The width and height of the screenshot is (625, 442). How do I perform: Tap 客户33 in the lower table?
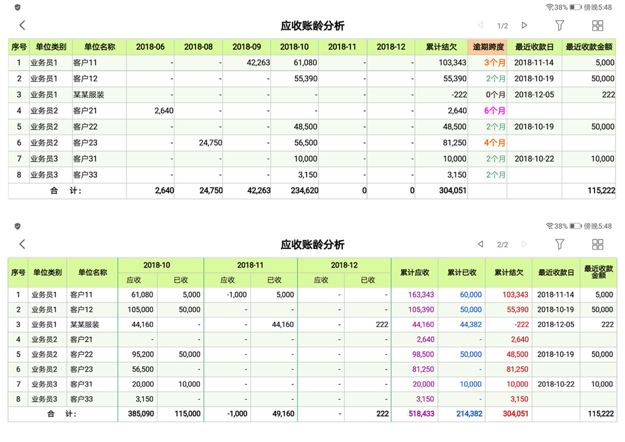[x=82, y=399]
